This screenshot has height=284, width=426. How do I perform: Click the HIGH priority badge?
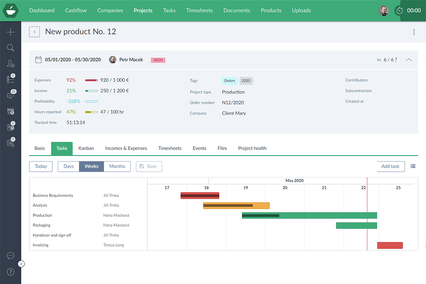pyautogui.click(x=158, y=60)
